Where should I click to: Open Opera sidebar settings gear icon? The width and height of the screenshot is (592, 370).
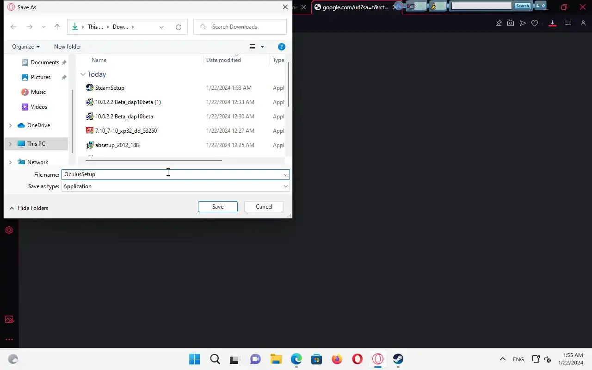9,230
